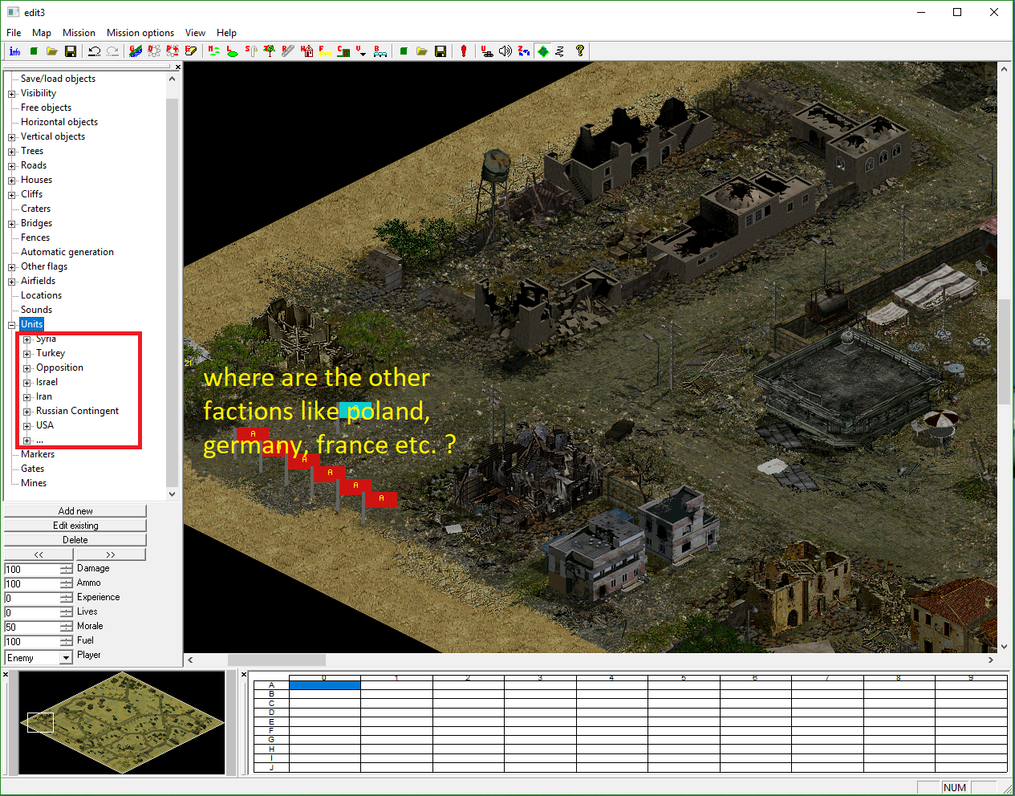Click the minimap overview thumbnail
The height and width of the screenshot is (796, 1015).
pos(122,722)
